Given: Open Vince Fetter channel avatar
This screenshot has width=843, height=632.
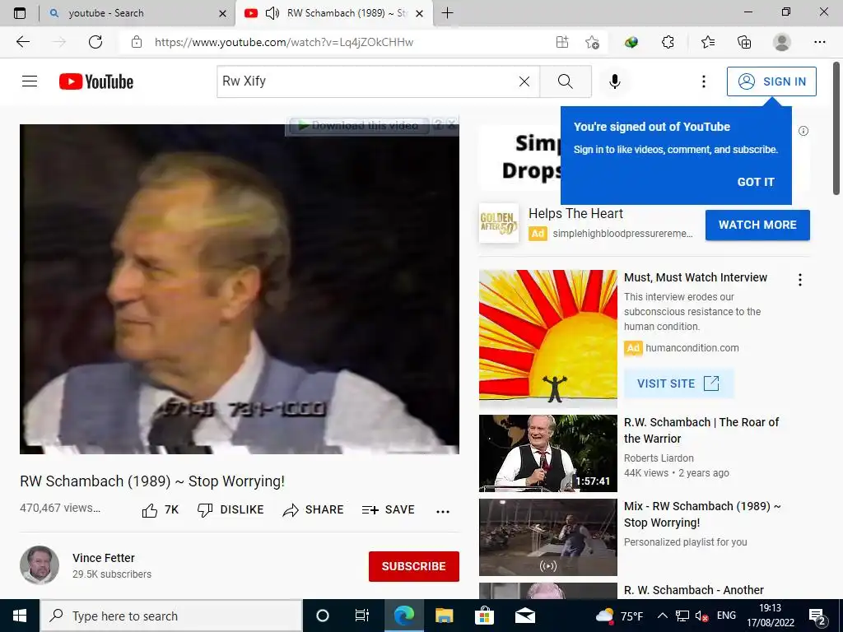Looking at the screenshot, I should [40, 565].
